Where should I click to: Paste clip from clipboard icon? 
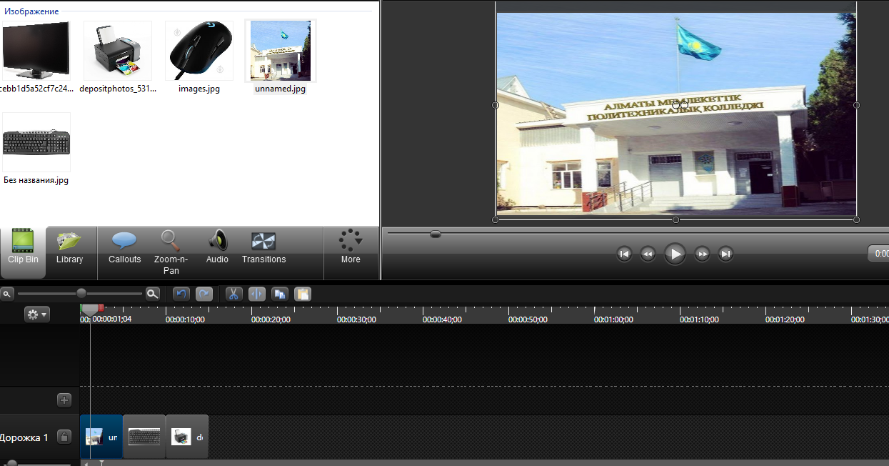[303, 293]
